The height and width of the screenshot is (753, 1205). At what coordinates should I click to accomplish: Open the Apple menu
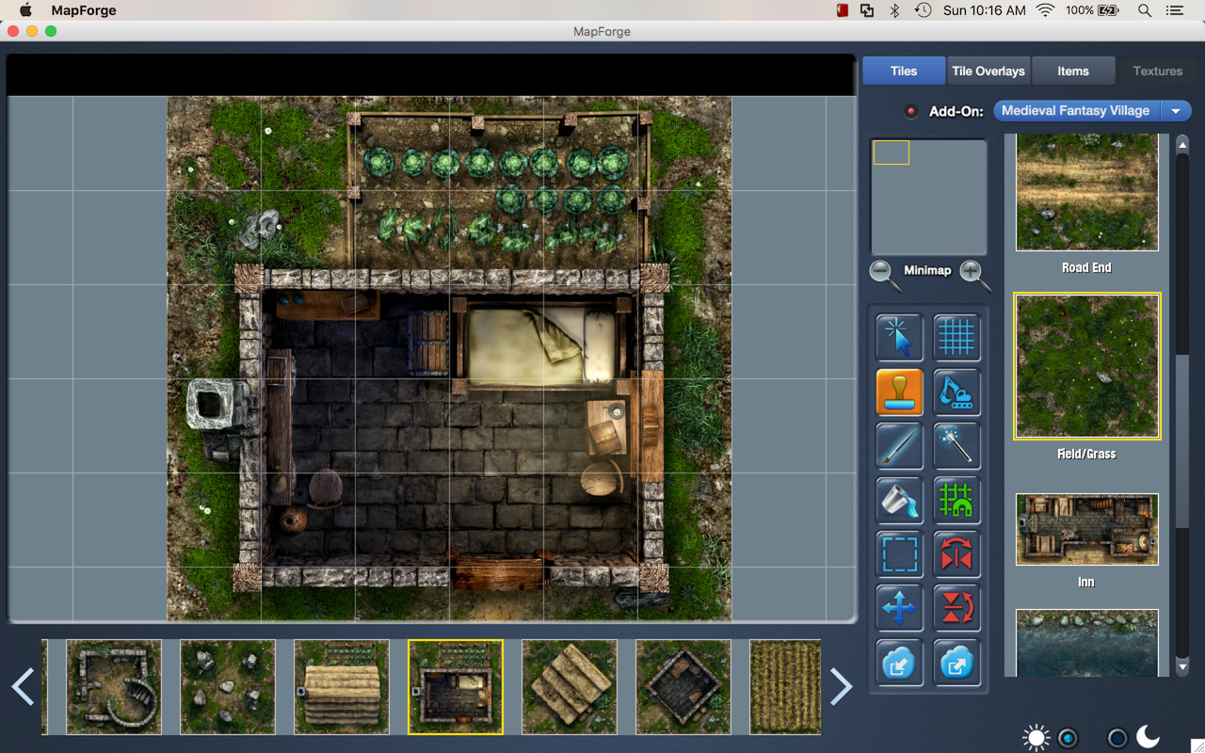[x=25, y=10]
